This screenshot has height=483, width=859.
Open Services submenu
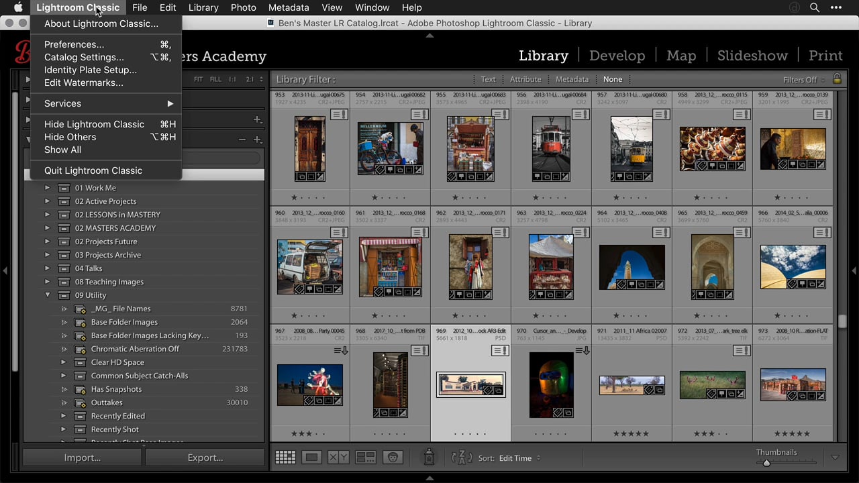tap(106, 103)
